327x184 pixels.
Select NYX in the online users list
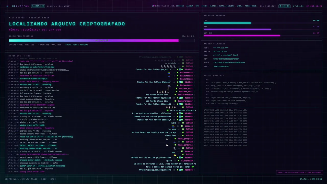tap(197, 6)
